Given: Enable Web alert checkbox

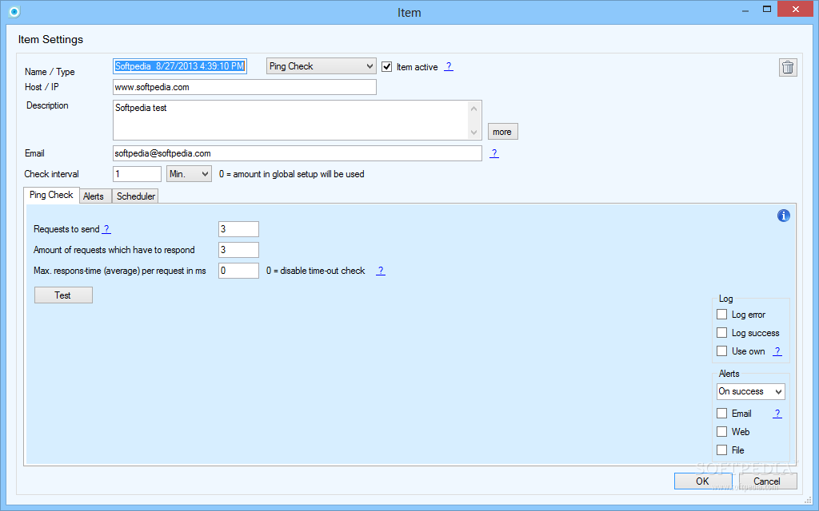Looking at the screenshot, I should pos(722,431).
